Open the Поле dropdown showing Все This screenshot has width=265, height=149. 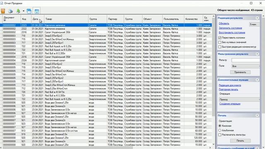tap(246, 66)
